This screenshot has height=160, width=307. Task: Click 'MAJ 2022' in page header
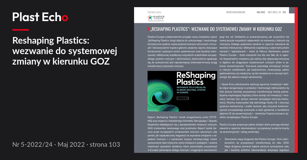[261, 12]
